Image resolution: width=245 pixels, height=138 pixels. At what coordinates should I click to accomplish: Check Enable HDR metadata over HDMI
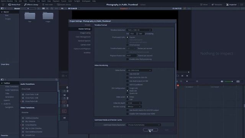point(127,114)
